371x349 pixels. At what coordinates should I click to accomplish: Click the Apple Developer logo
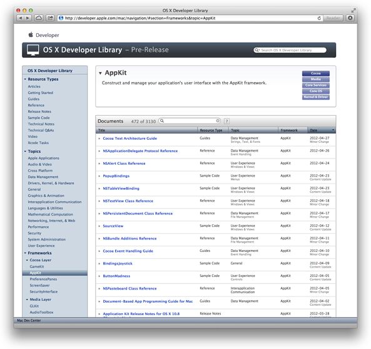tap(31, 35)
